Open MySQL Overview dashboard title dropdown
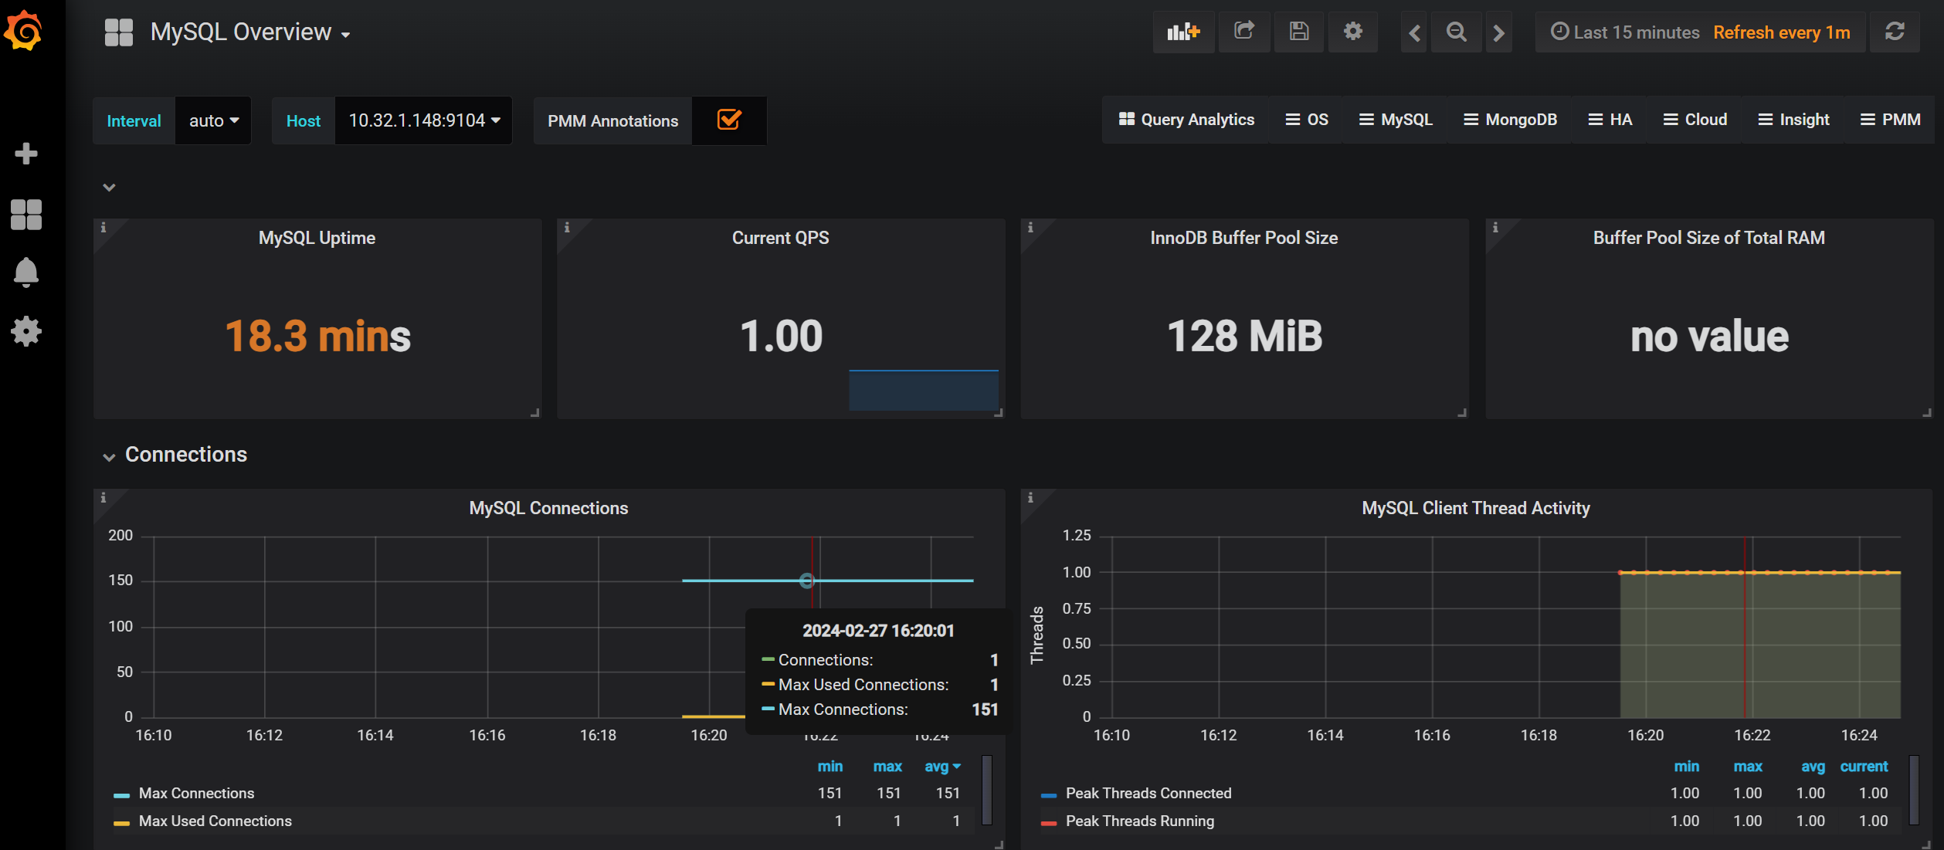Image resolution: width=1944 pixels, height=850 pixels. pyautogui.click(x=250, y=32)
